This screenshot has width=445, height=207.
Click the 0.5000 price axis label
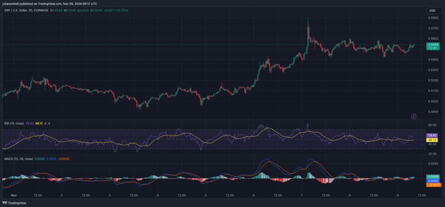[x=433, y=101]
